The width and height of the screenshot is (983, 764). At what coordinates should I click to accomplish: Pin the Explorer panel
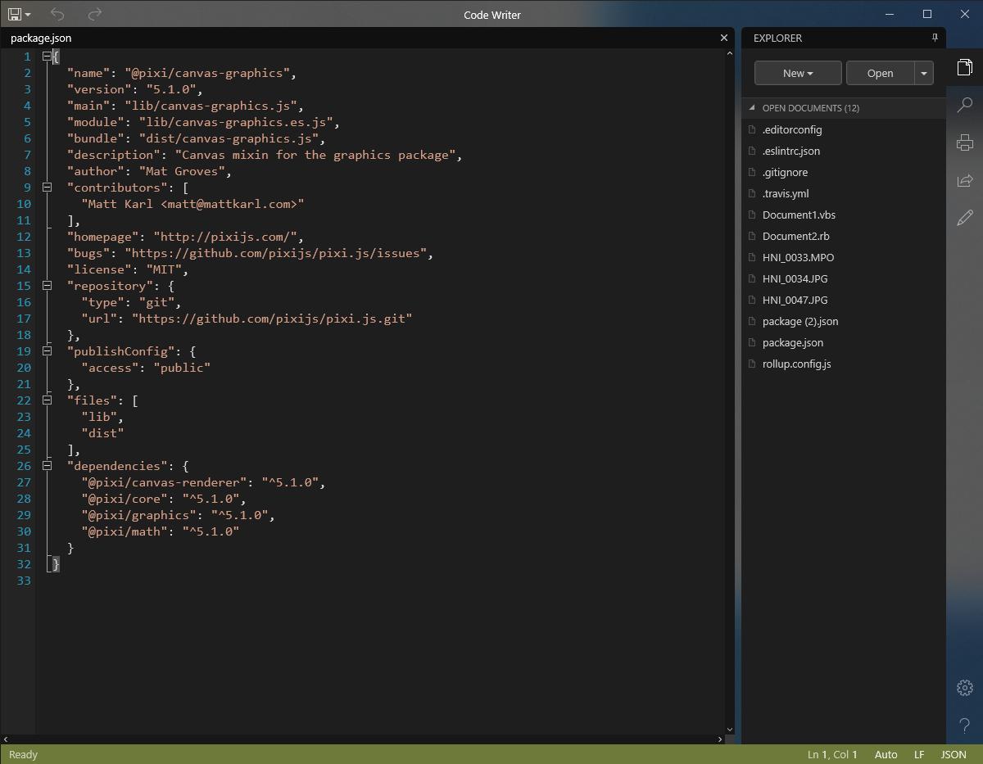tap(935, 38)
